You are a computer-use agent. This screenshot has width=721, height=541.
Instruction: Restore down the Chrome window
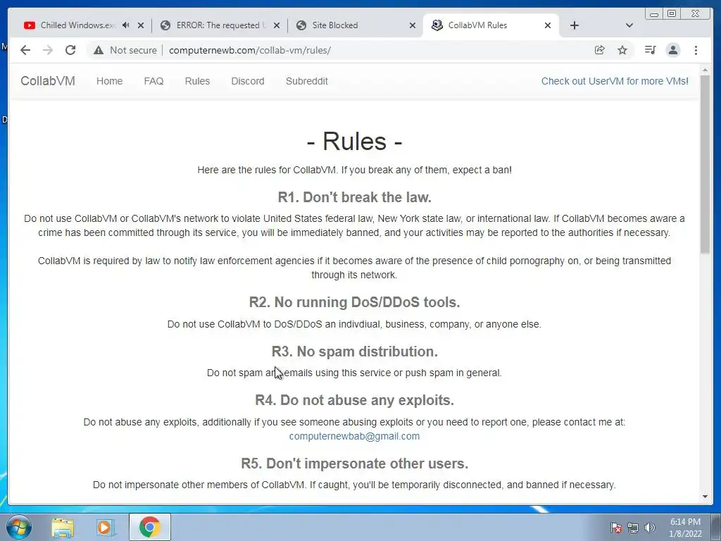point(672,14)
